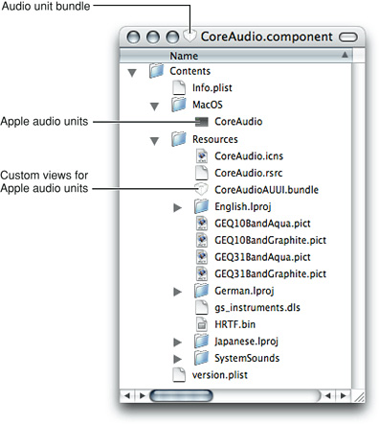This screenshot has height=426, width=379.
Task: Click the horizontal scrollbar thumb
Action: click(181, 395)
